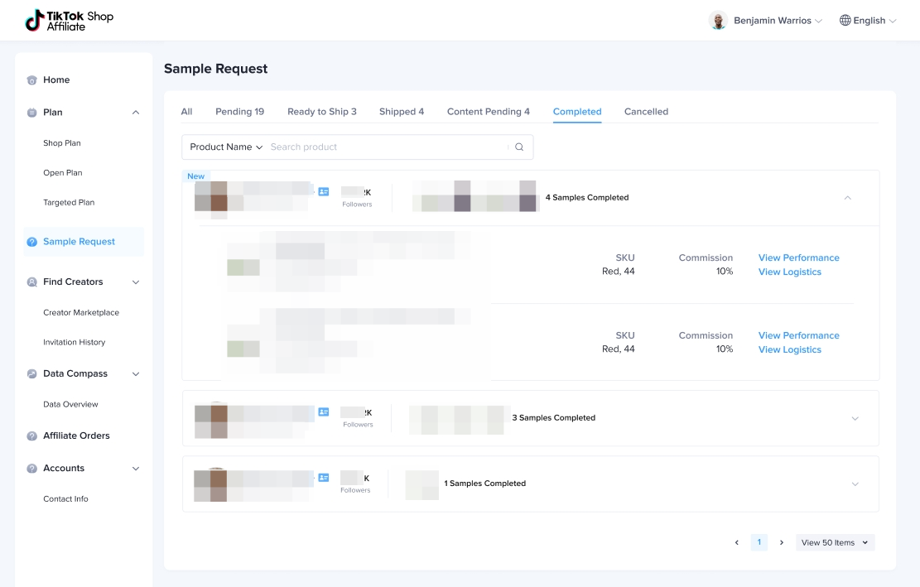Go to the next page arrow
The height and width of the screenshot is (587, 920).
[781, 543]
